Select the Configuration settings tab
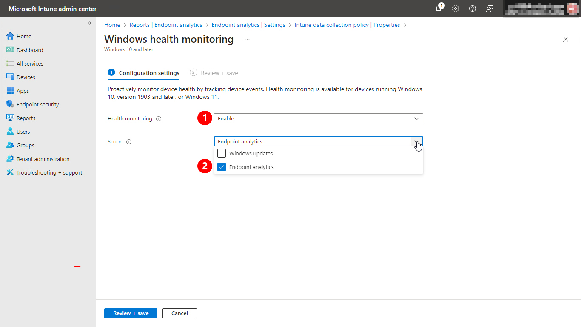The width and height of the screenshot is (581, 327). (x=144, y=73)
